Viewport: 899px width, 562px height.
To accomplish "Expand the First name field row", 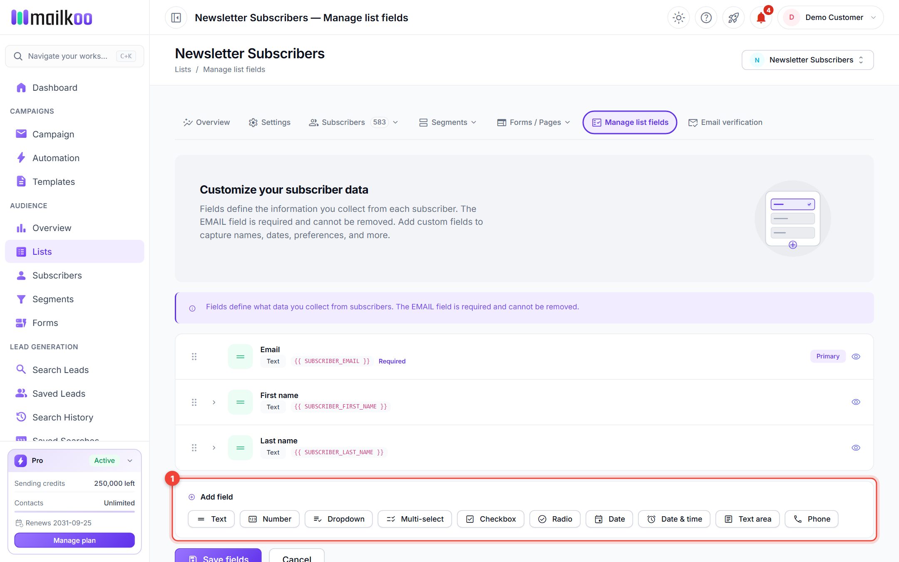I will tap(214, 402).
